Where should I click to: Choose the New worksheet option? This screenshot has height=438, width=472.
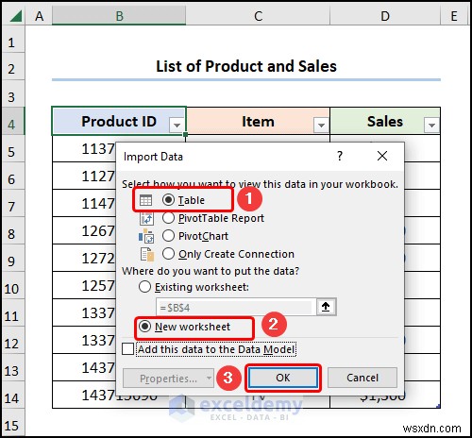(144, 327)
